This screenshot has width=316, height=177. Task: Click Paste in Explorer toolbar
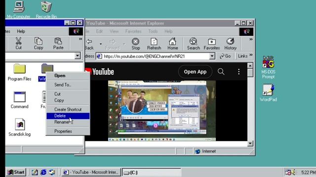point(58,43)
